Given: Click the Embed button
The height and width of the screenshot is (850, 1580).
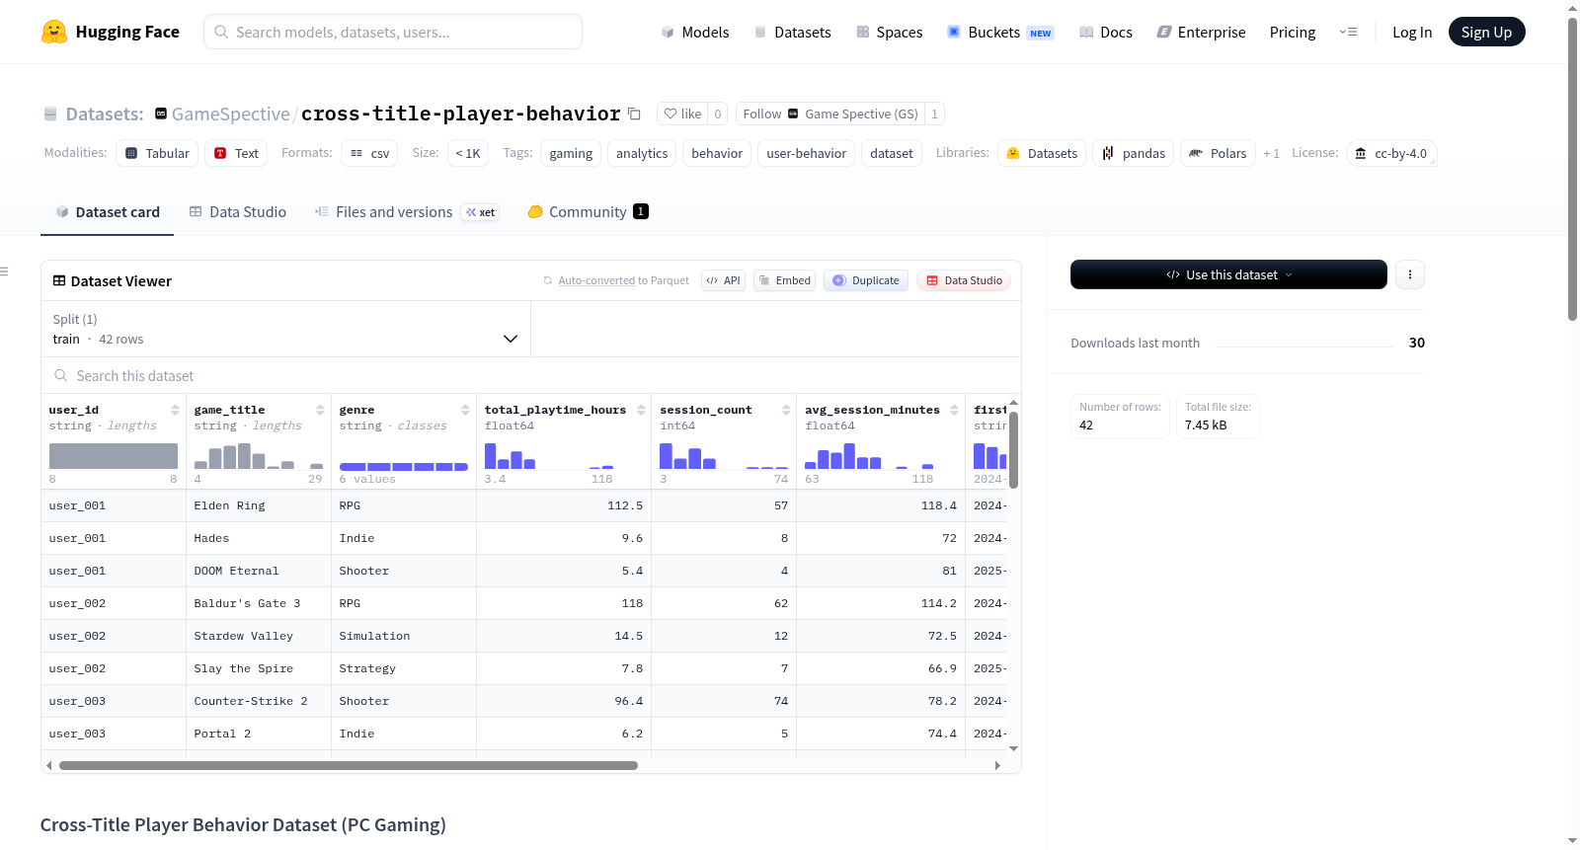Looking at the screenshot, I should (x=785, y=280).
